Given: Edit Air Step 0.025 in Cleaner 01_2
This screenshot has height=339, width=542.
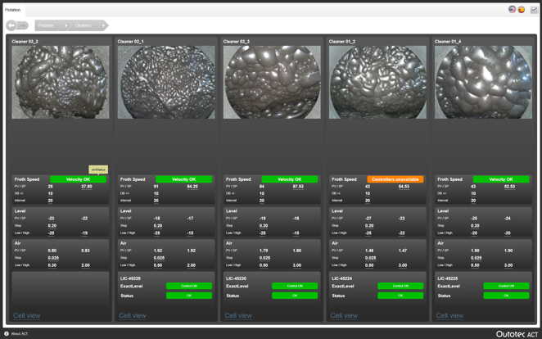Looking at the screenshot, I should pyautogui.click(x=371, y=258).
